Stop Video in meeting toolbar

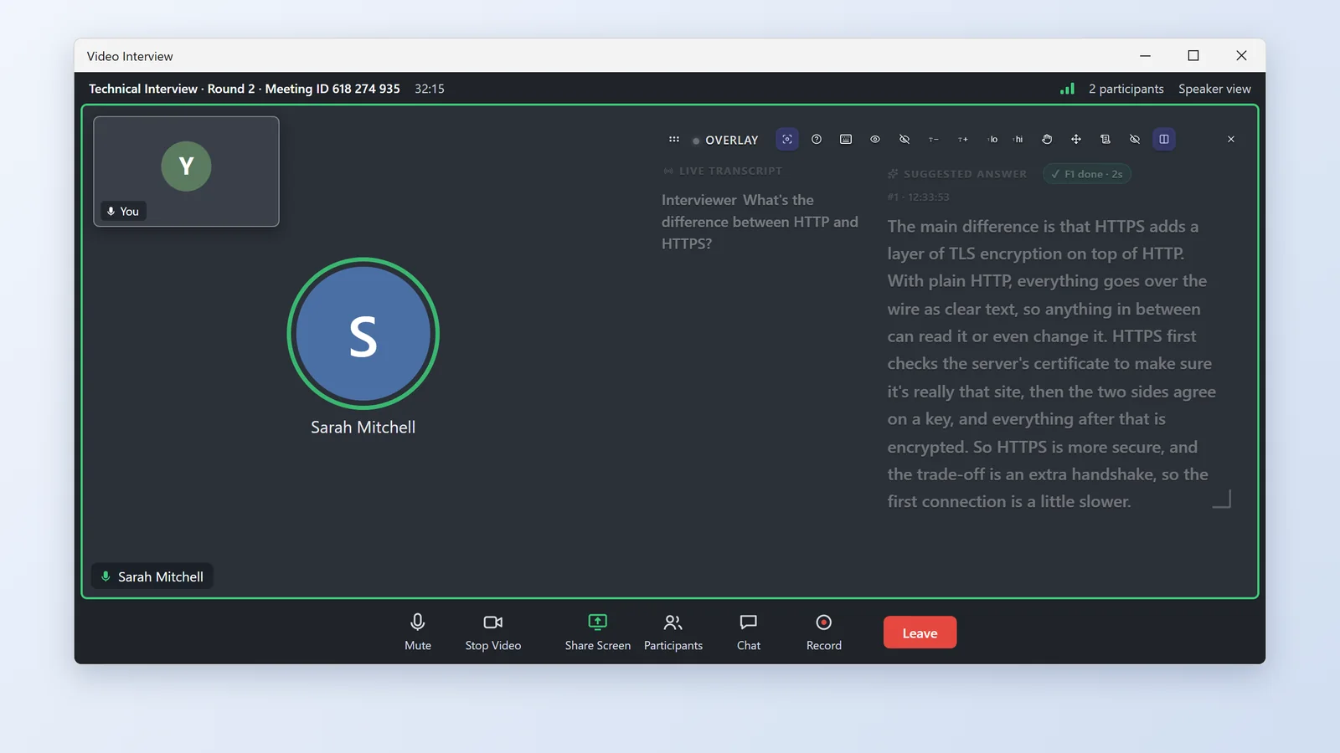click(493, 632)
